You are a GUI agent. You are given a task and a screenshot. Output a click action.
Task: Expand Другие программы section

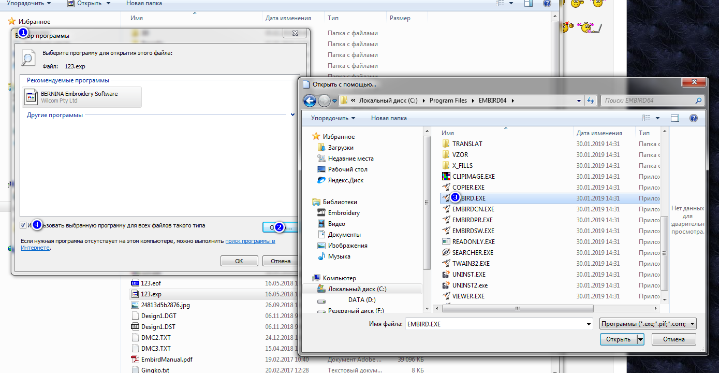tap(293, 114)
